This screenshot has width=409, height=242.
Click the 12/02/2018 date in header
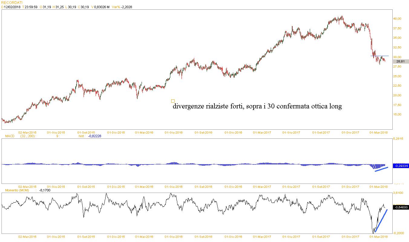[x=12, y=7]
